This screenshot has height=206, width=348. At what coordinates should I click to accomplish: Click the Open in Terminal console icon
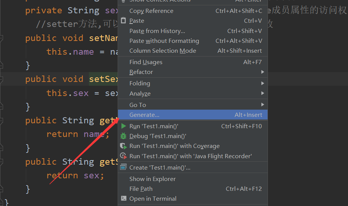pyautogui.click(x=124, y=198)
